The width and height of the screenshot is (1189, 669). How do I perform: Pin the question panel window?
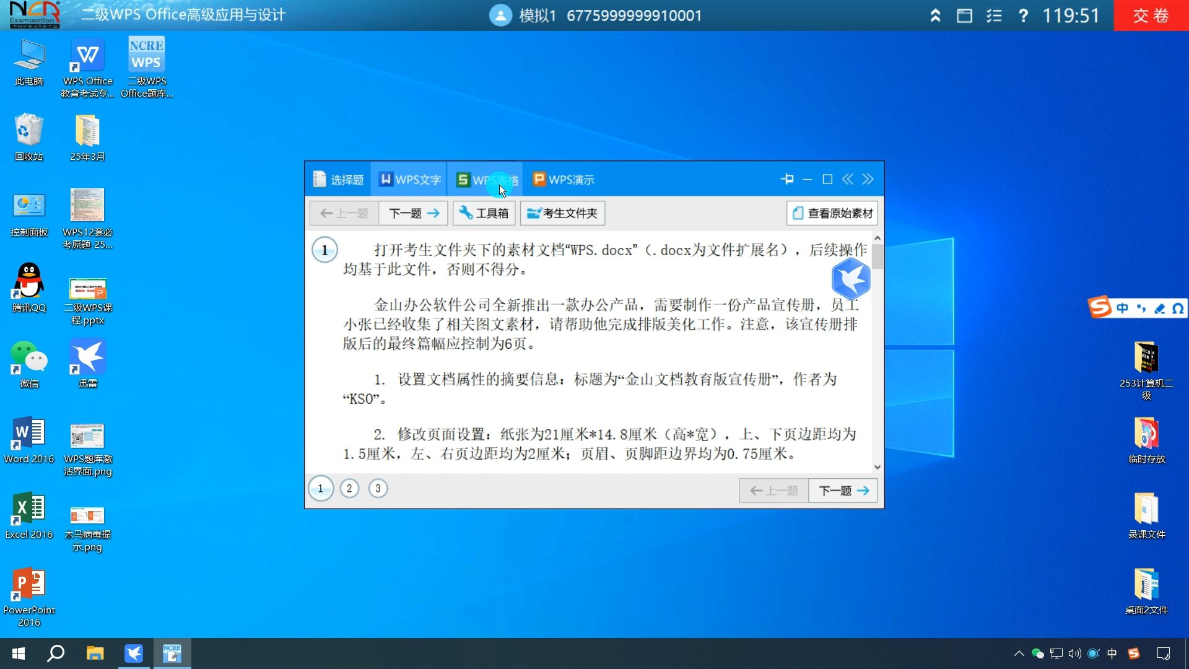787,179
